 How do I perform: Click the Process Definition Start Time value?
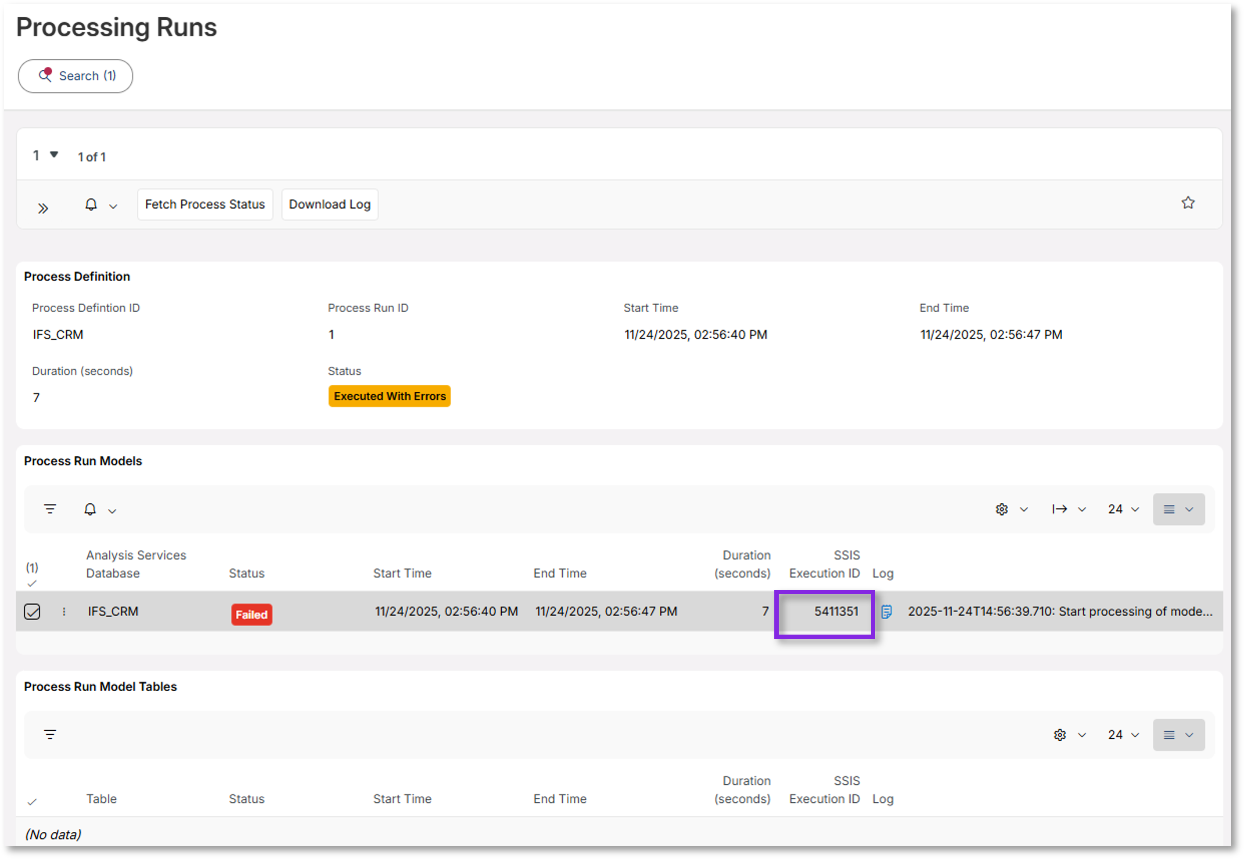click(x=695, y=335)
